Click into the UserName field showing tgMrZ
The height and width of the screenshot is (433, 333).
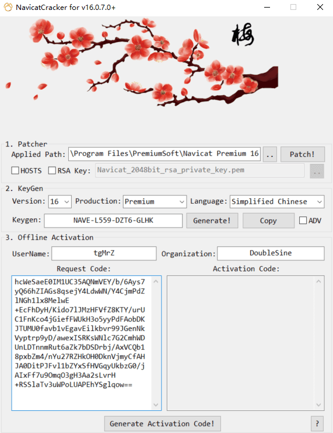[x=104, y=253]
